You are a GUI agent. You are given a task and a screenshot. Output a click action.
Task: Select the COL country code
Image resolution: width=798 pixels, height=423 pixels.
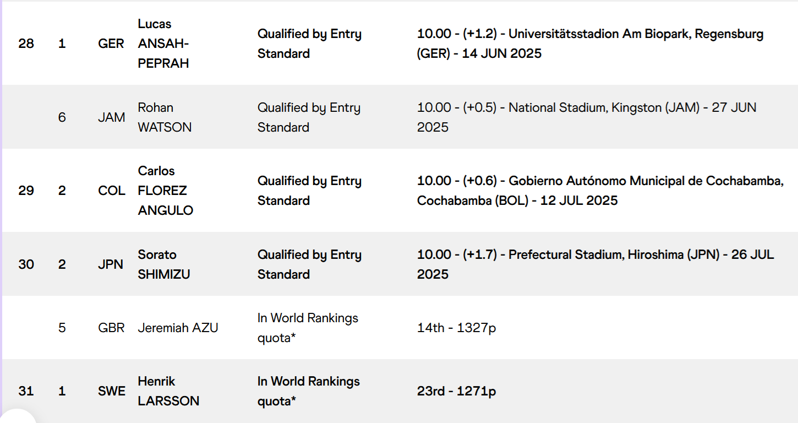click(112, 191)
